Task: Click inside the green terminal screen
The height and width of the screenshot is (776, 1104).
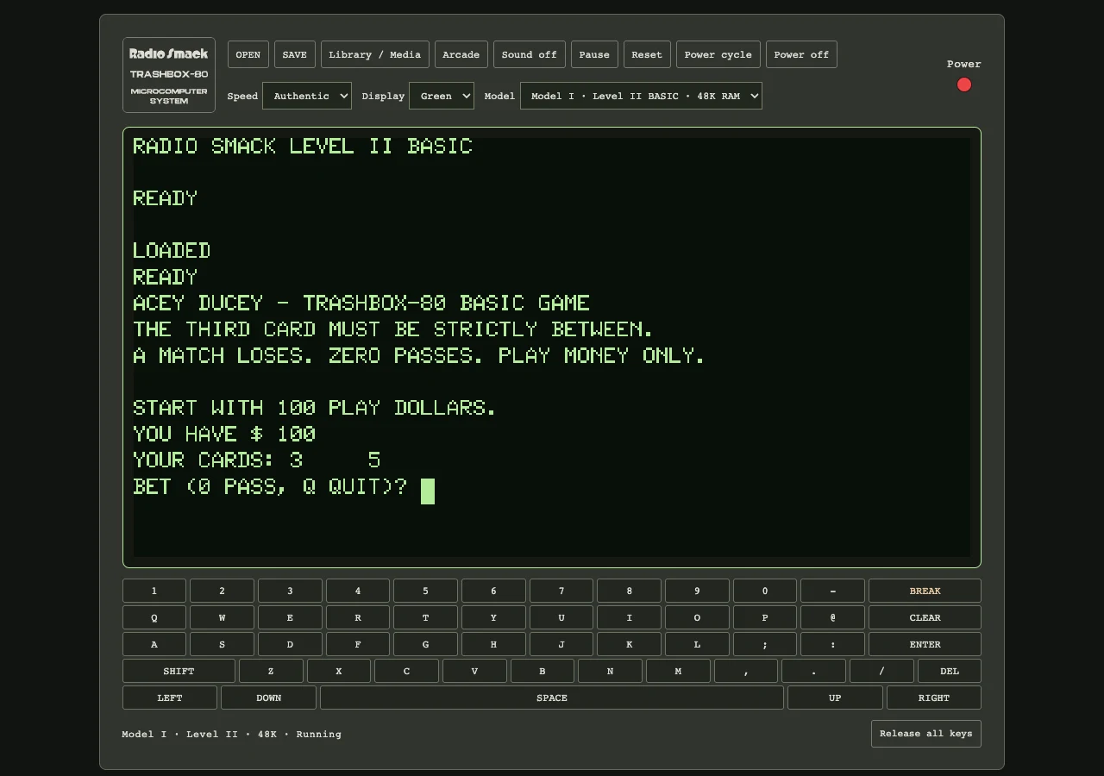Action: pos(552,347)
